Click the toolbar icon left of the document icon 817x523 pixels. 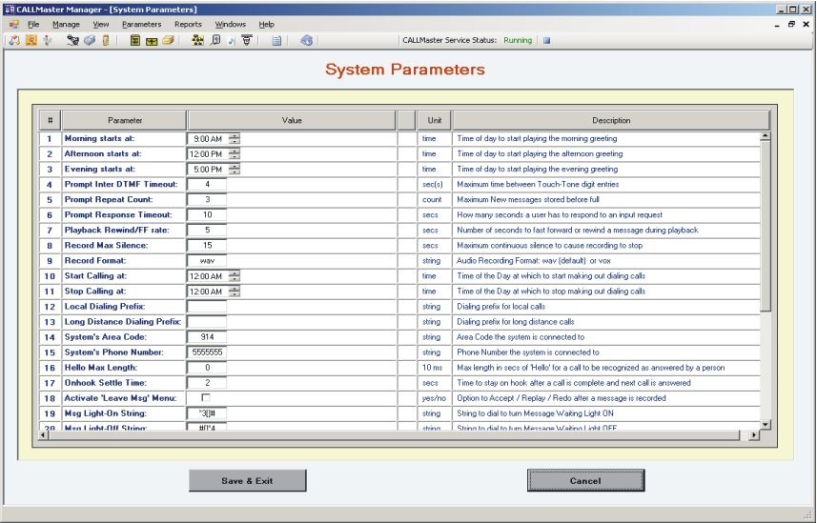click(x=247, y=40)
